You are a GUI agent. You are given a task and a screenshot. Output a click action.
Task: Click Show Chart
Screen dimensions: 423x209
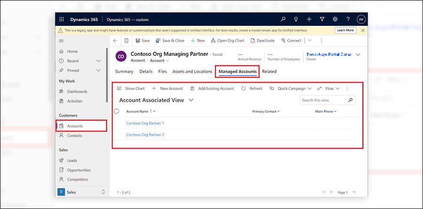click(x=131, y=88)
